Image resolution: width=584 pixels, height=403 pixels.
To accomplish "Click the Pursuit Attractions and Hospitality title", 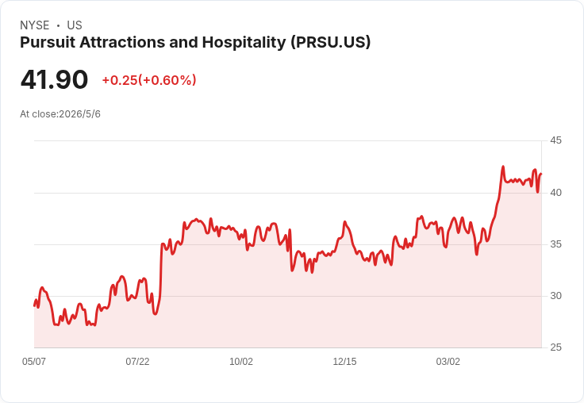I will coord(195,43).
